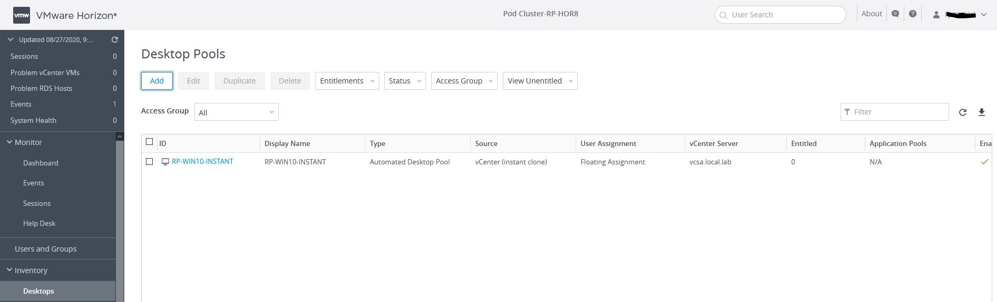Open the View Unentitled dropdown
997x302 pixels.
point(540,81)
